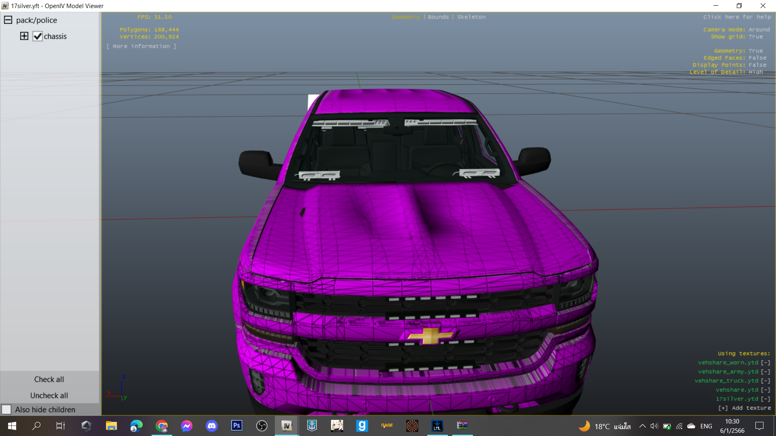
Task: Open Discord from the taskbar
Action: [x=212, y=426]
